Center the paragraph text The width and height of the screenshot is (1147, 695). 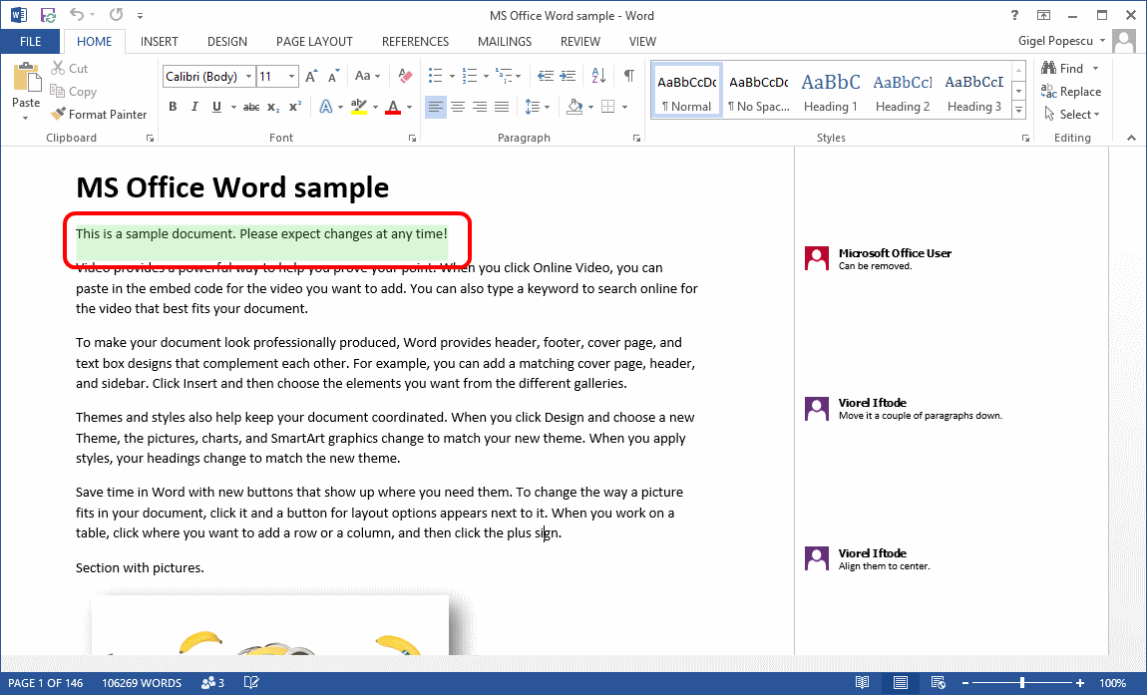(458, 107)
